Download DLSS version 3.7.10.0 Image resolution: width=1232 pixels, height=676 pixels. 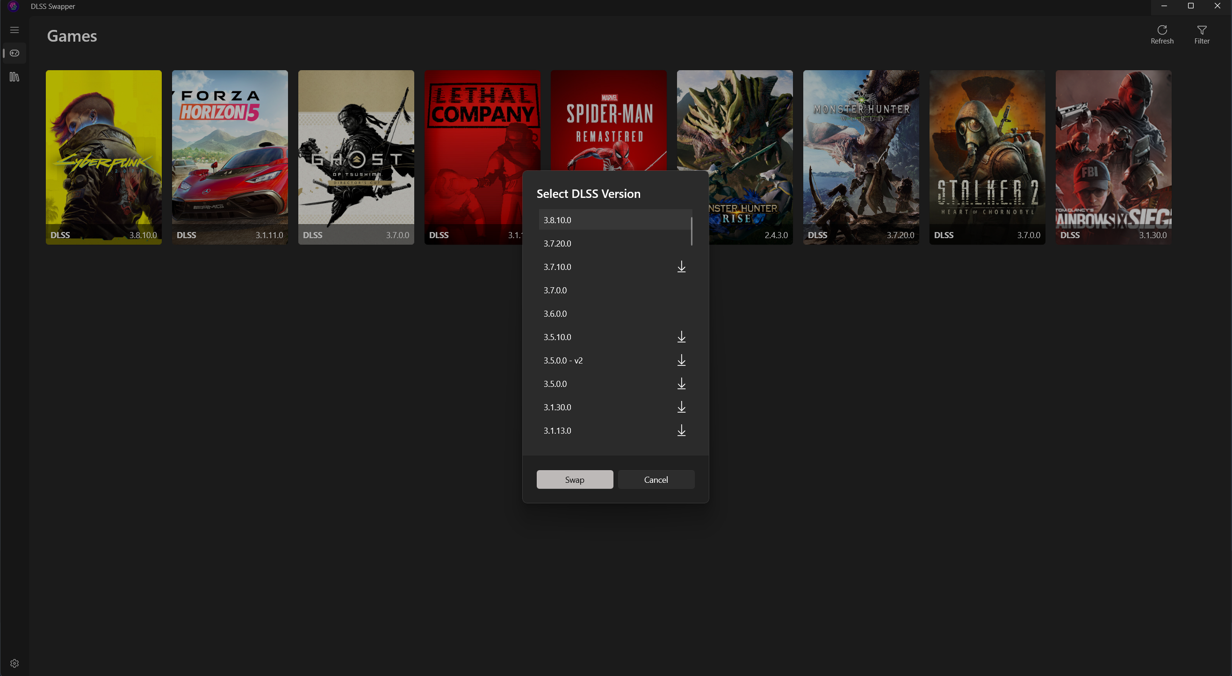point(682,267)
